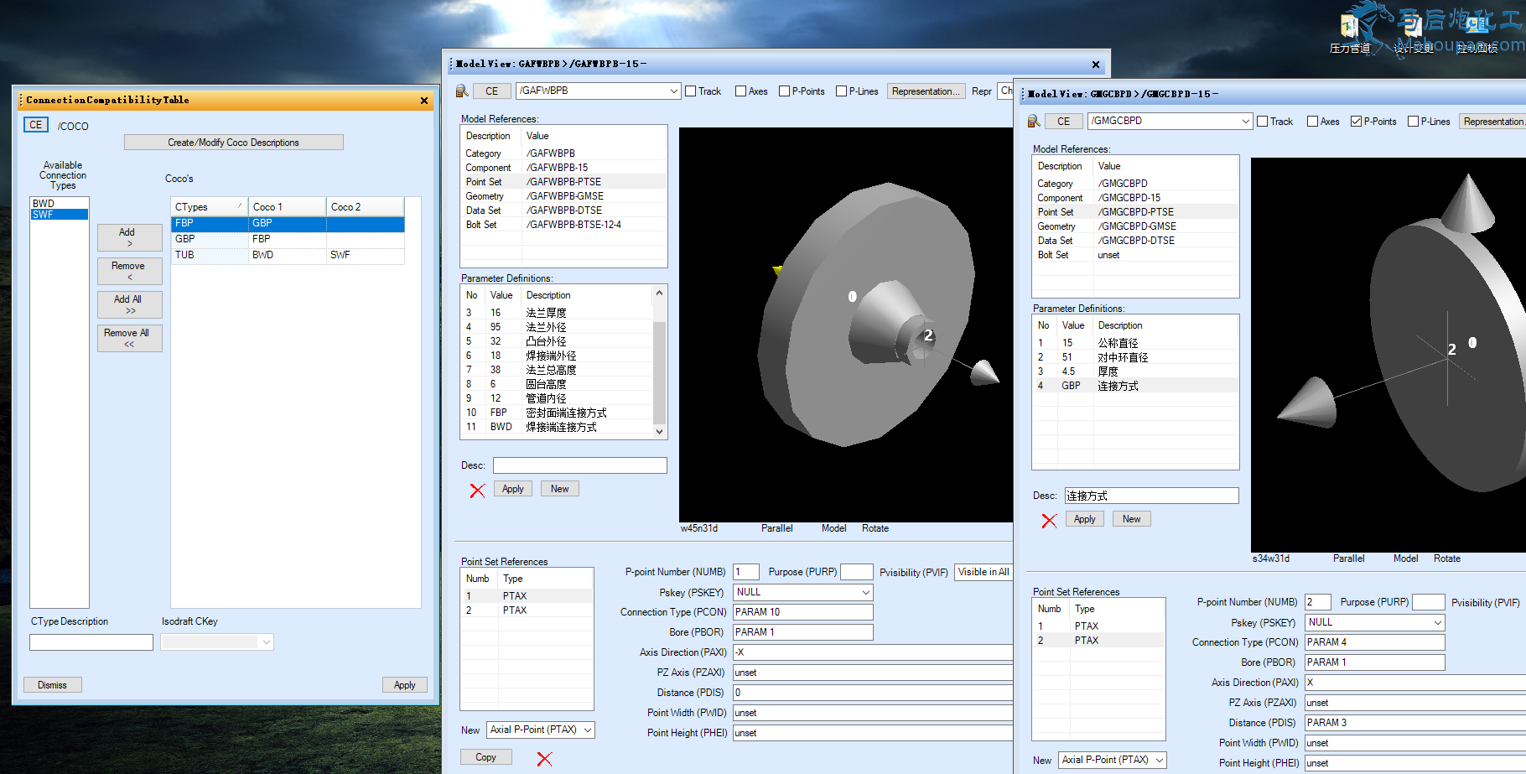Expand Axial P-Point (PTAX) dropdown in GAFWBPB window
The height and width of the screenshot is (774, 1526).
click(x=588, y=730)
